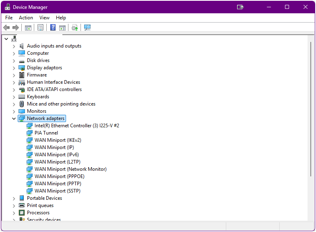Select Mice and other pointing devices label
The height and width of the screenshot is (232, 316).
click(61, 104)
